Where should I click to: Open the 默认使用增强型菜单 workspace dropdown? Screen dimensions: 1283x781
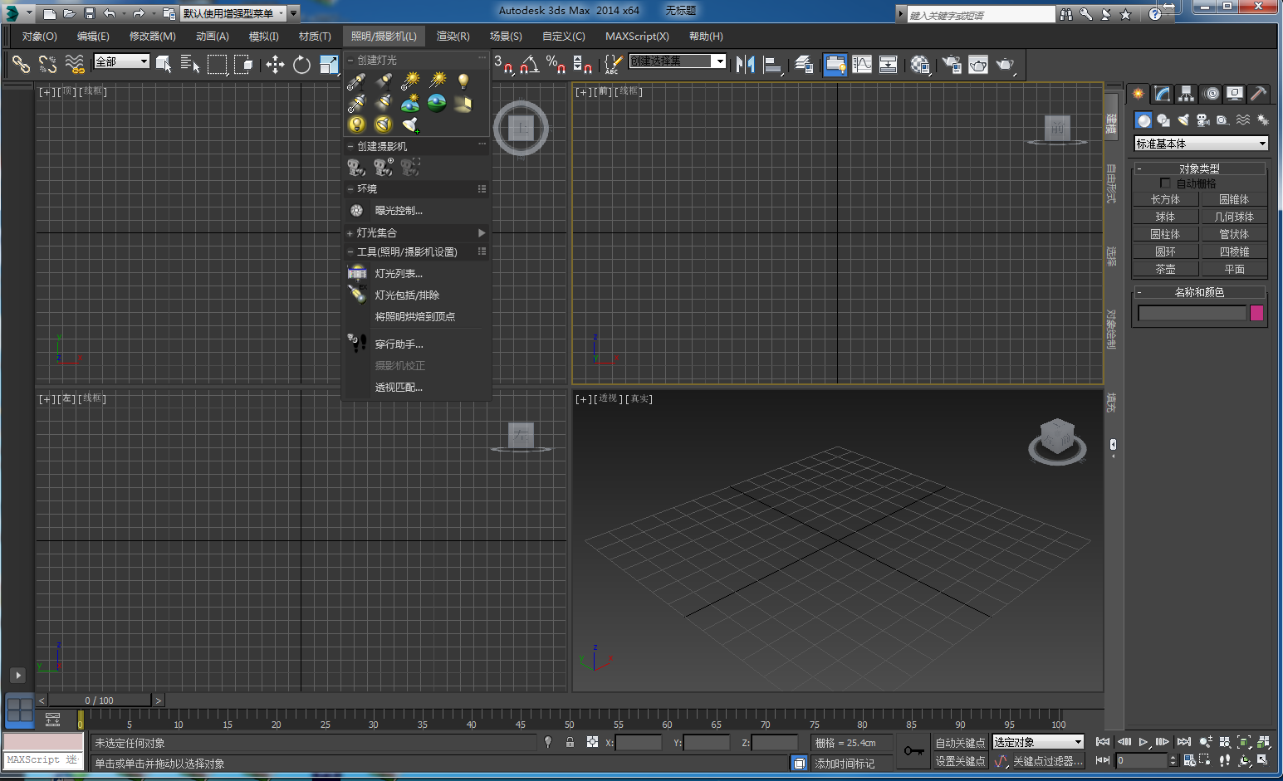[233, 13]
